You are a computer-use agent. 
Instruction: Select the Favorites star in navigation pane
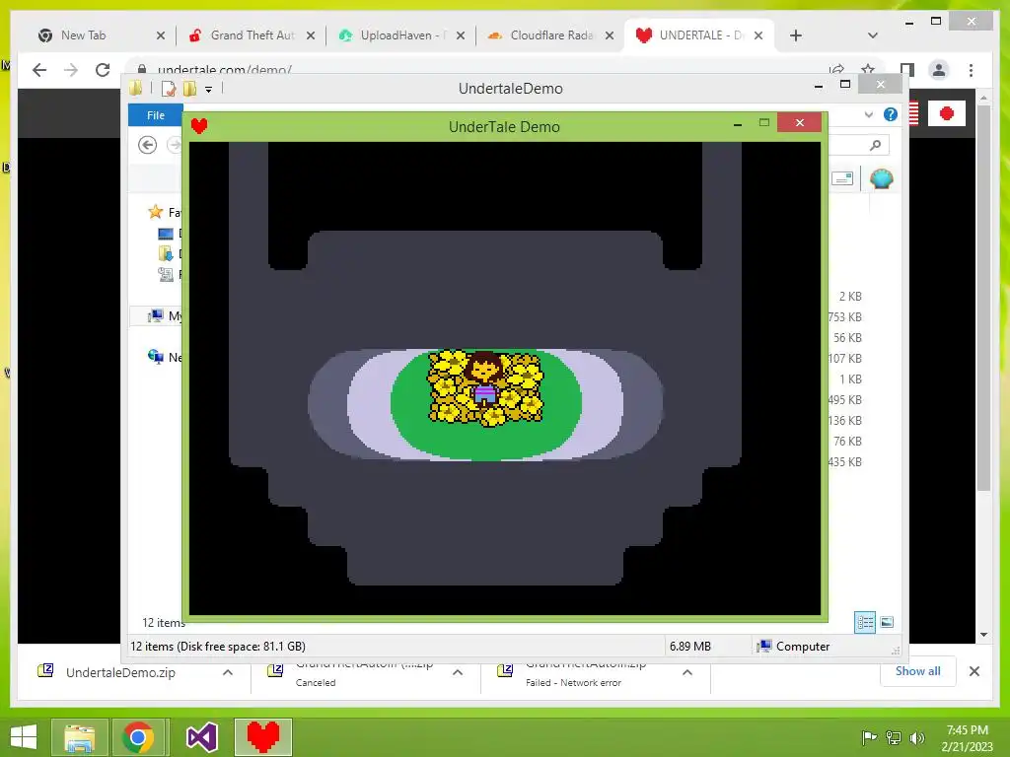155,212
